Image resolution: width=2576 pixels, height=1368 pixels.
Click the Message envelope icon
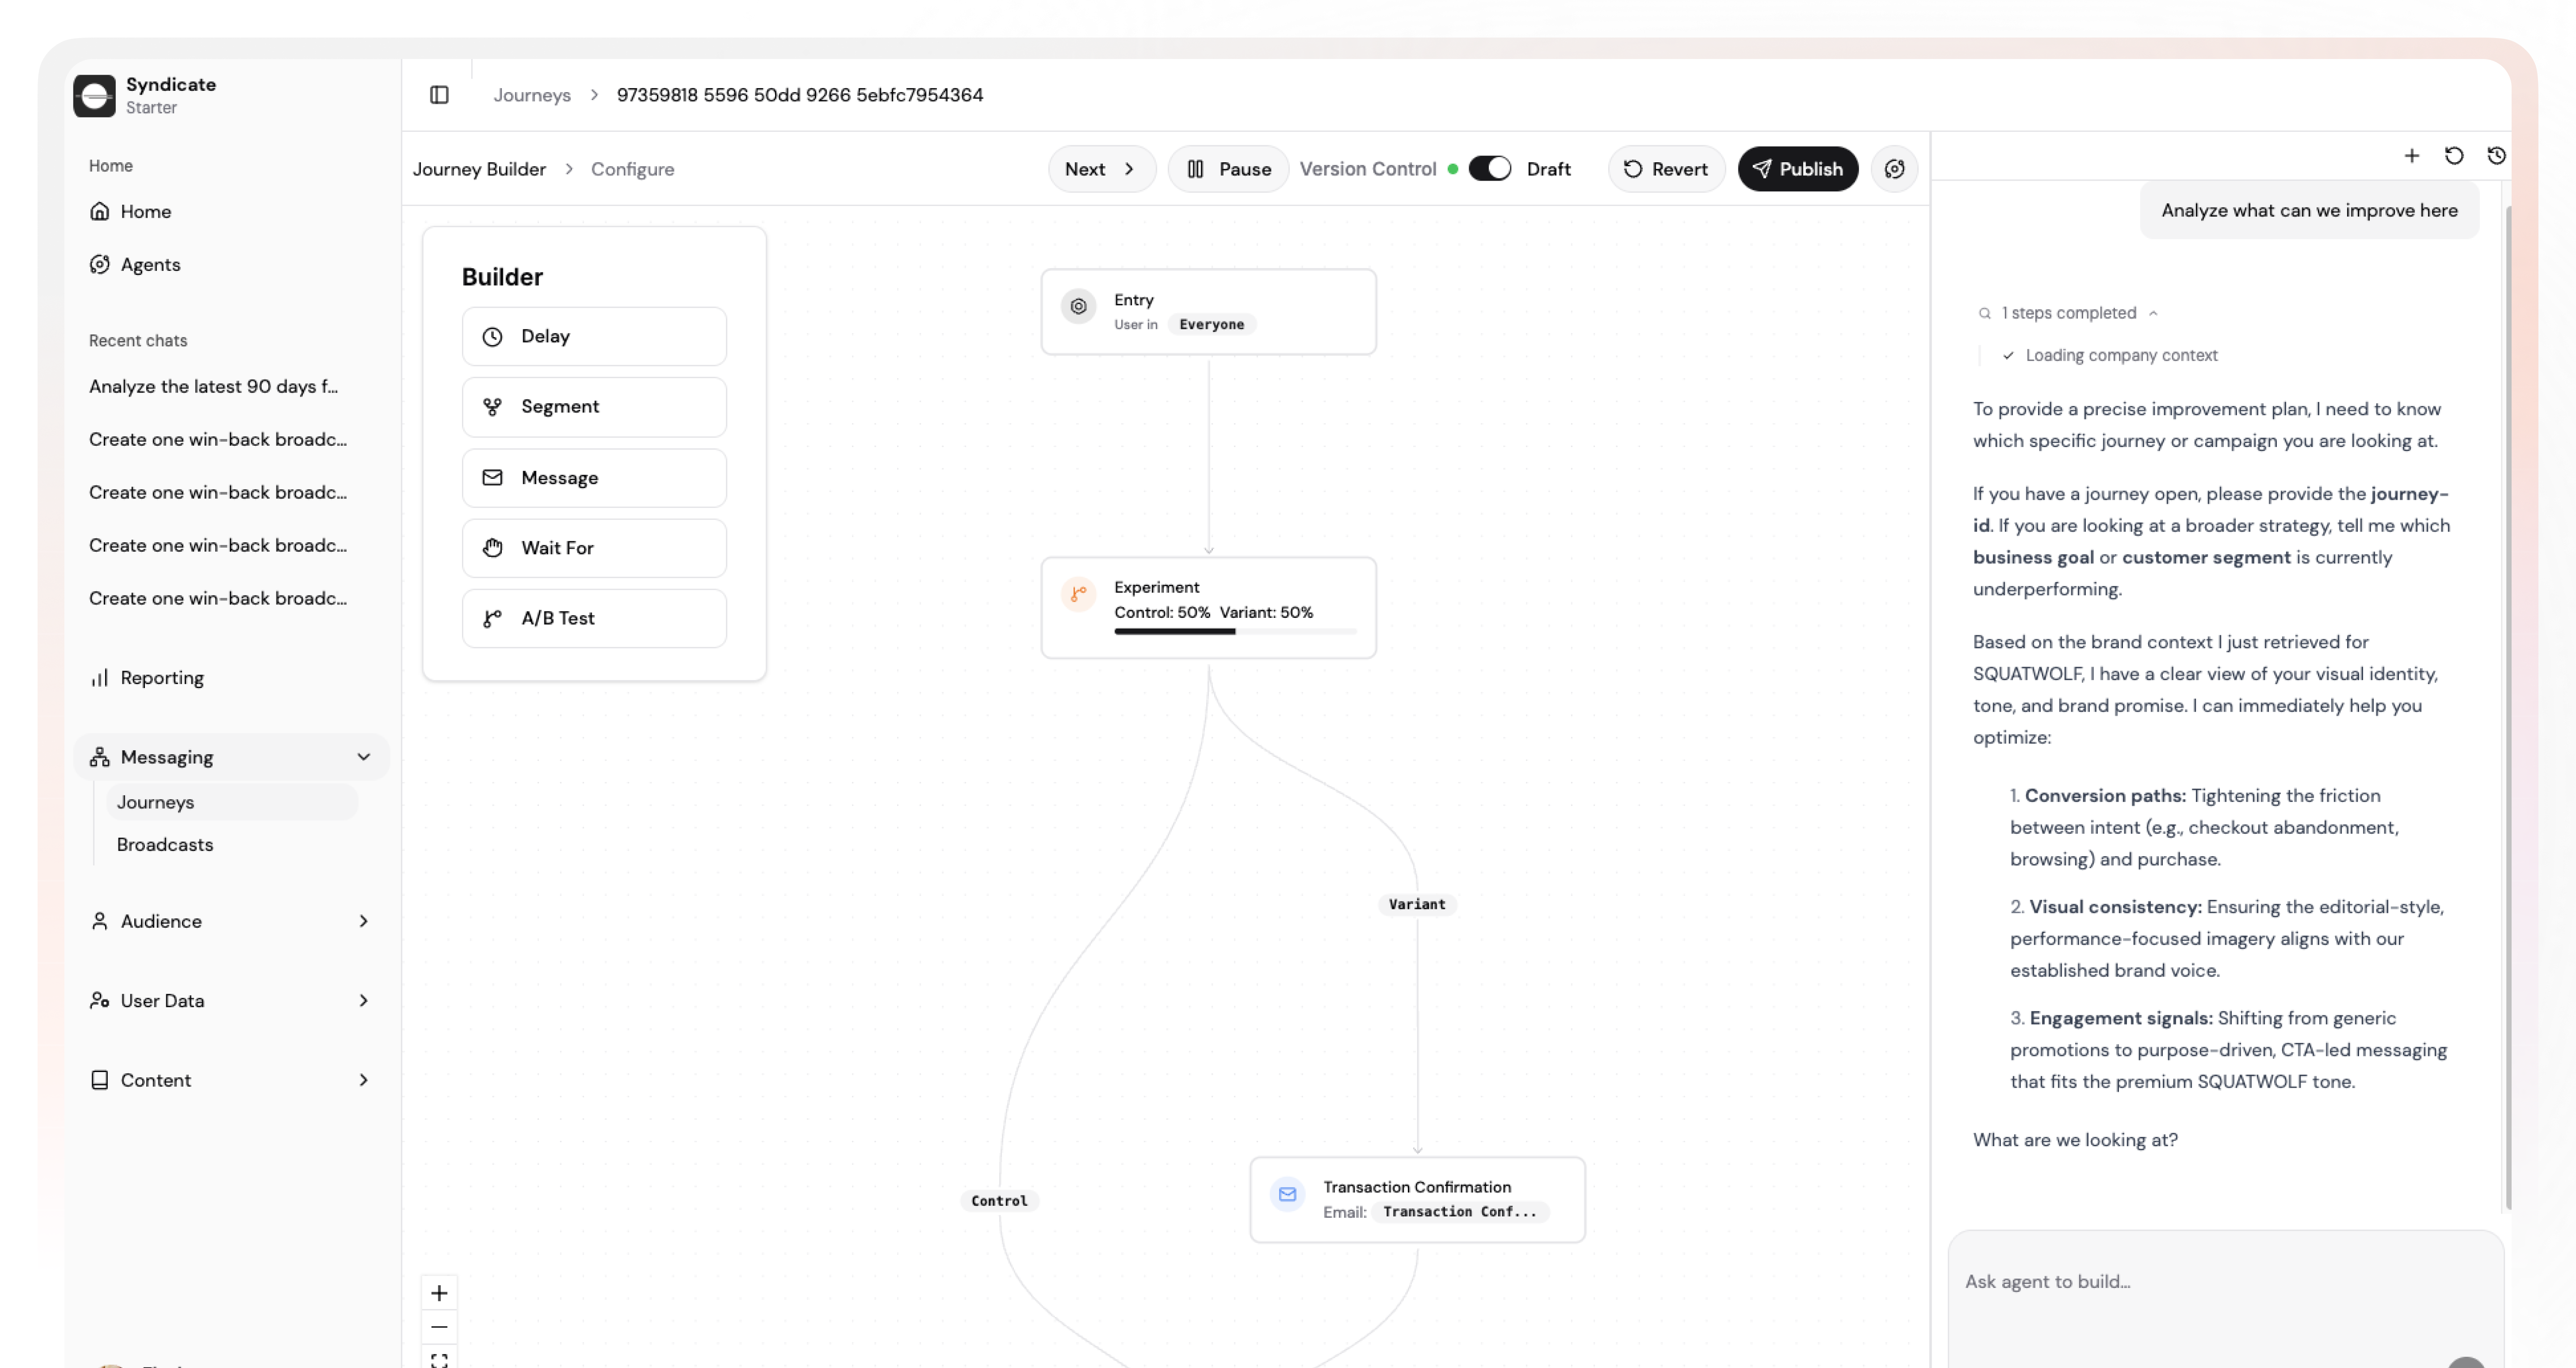(x=492, y=478)
